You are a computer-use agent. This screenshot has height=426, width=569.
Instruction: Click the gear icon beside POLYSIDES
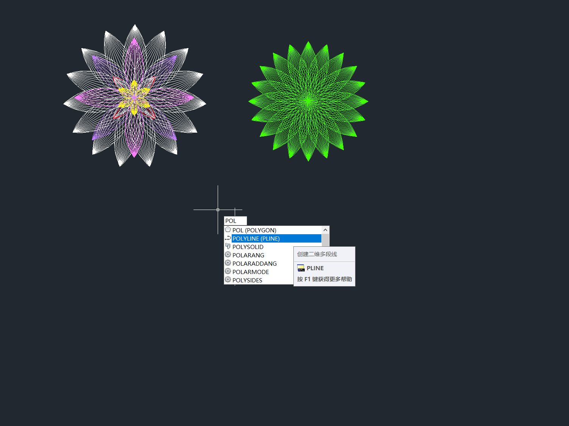pyautogui.click(x=228, y=279)
